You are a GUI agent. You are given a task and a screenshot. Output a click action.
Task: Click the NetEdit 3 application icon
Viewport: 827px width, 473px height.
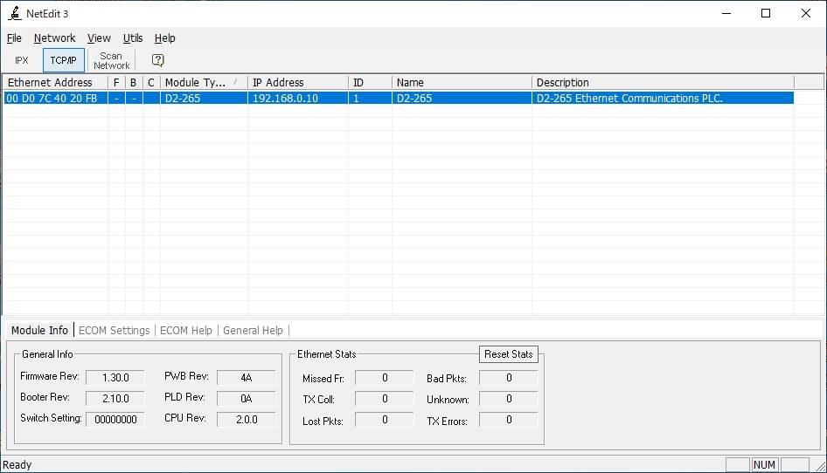pyautogui.click(x=14, y=14)
